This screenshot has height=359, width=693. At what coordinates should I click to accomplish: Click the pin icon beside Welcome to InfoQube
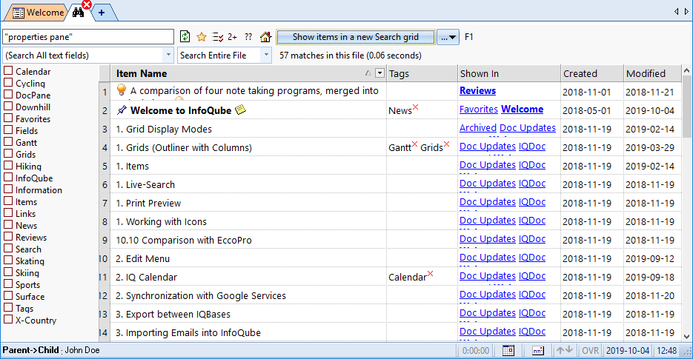(122, 110)
